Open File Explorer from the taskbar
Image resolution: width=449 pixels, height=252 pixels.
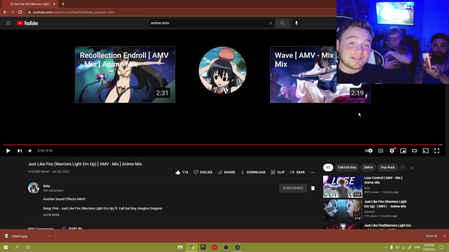180,247
